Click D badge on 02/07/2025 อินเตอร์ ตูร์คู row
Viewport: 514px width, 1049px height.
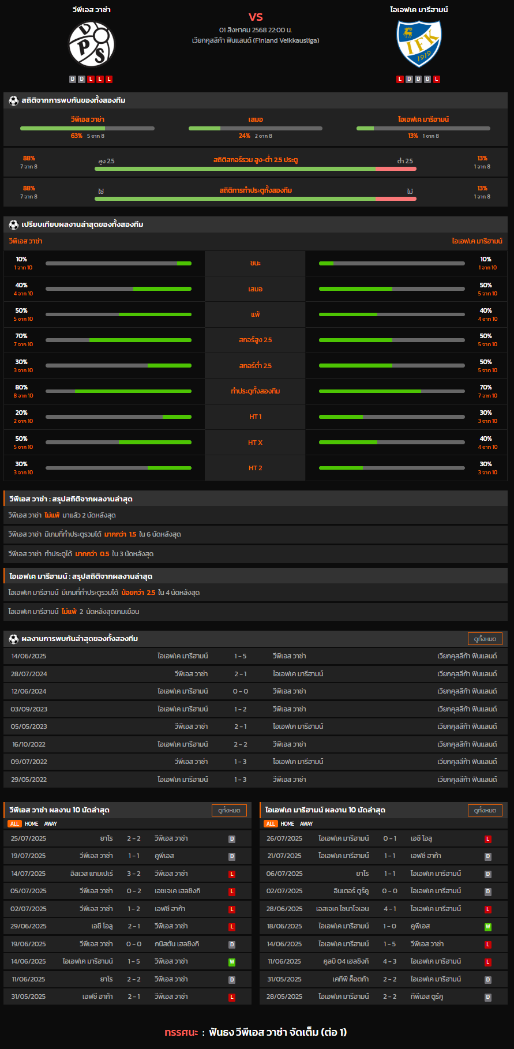pyautogui.click(x=488, y=892)
